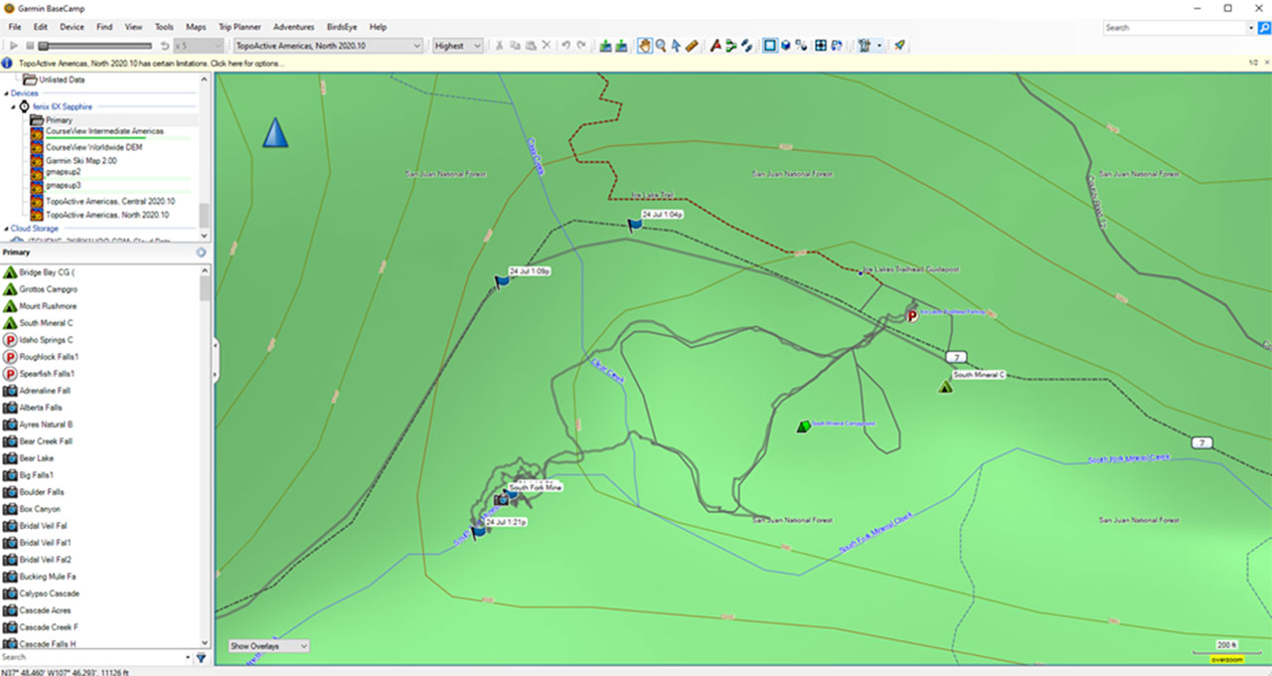Select the Hand pan tool

point(645,46)
